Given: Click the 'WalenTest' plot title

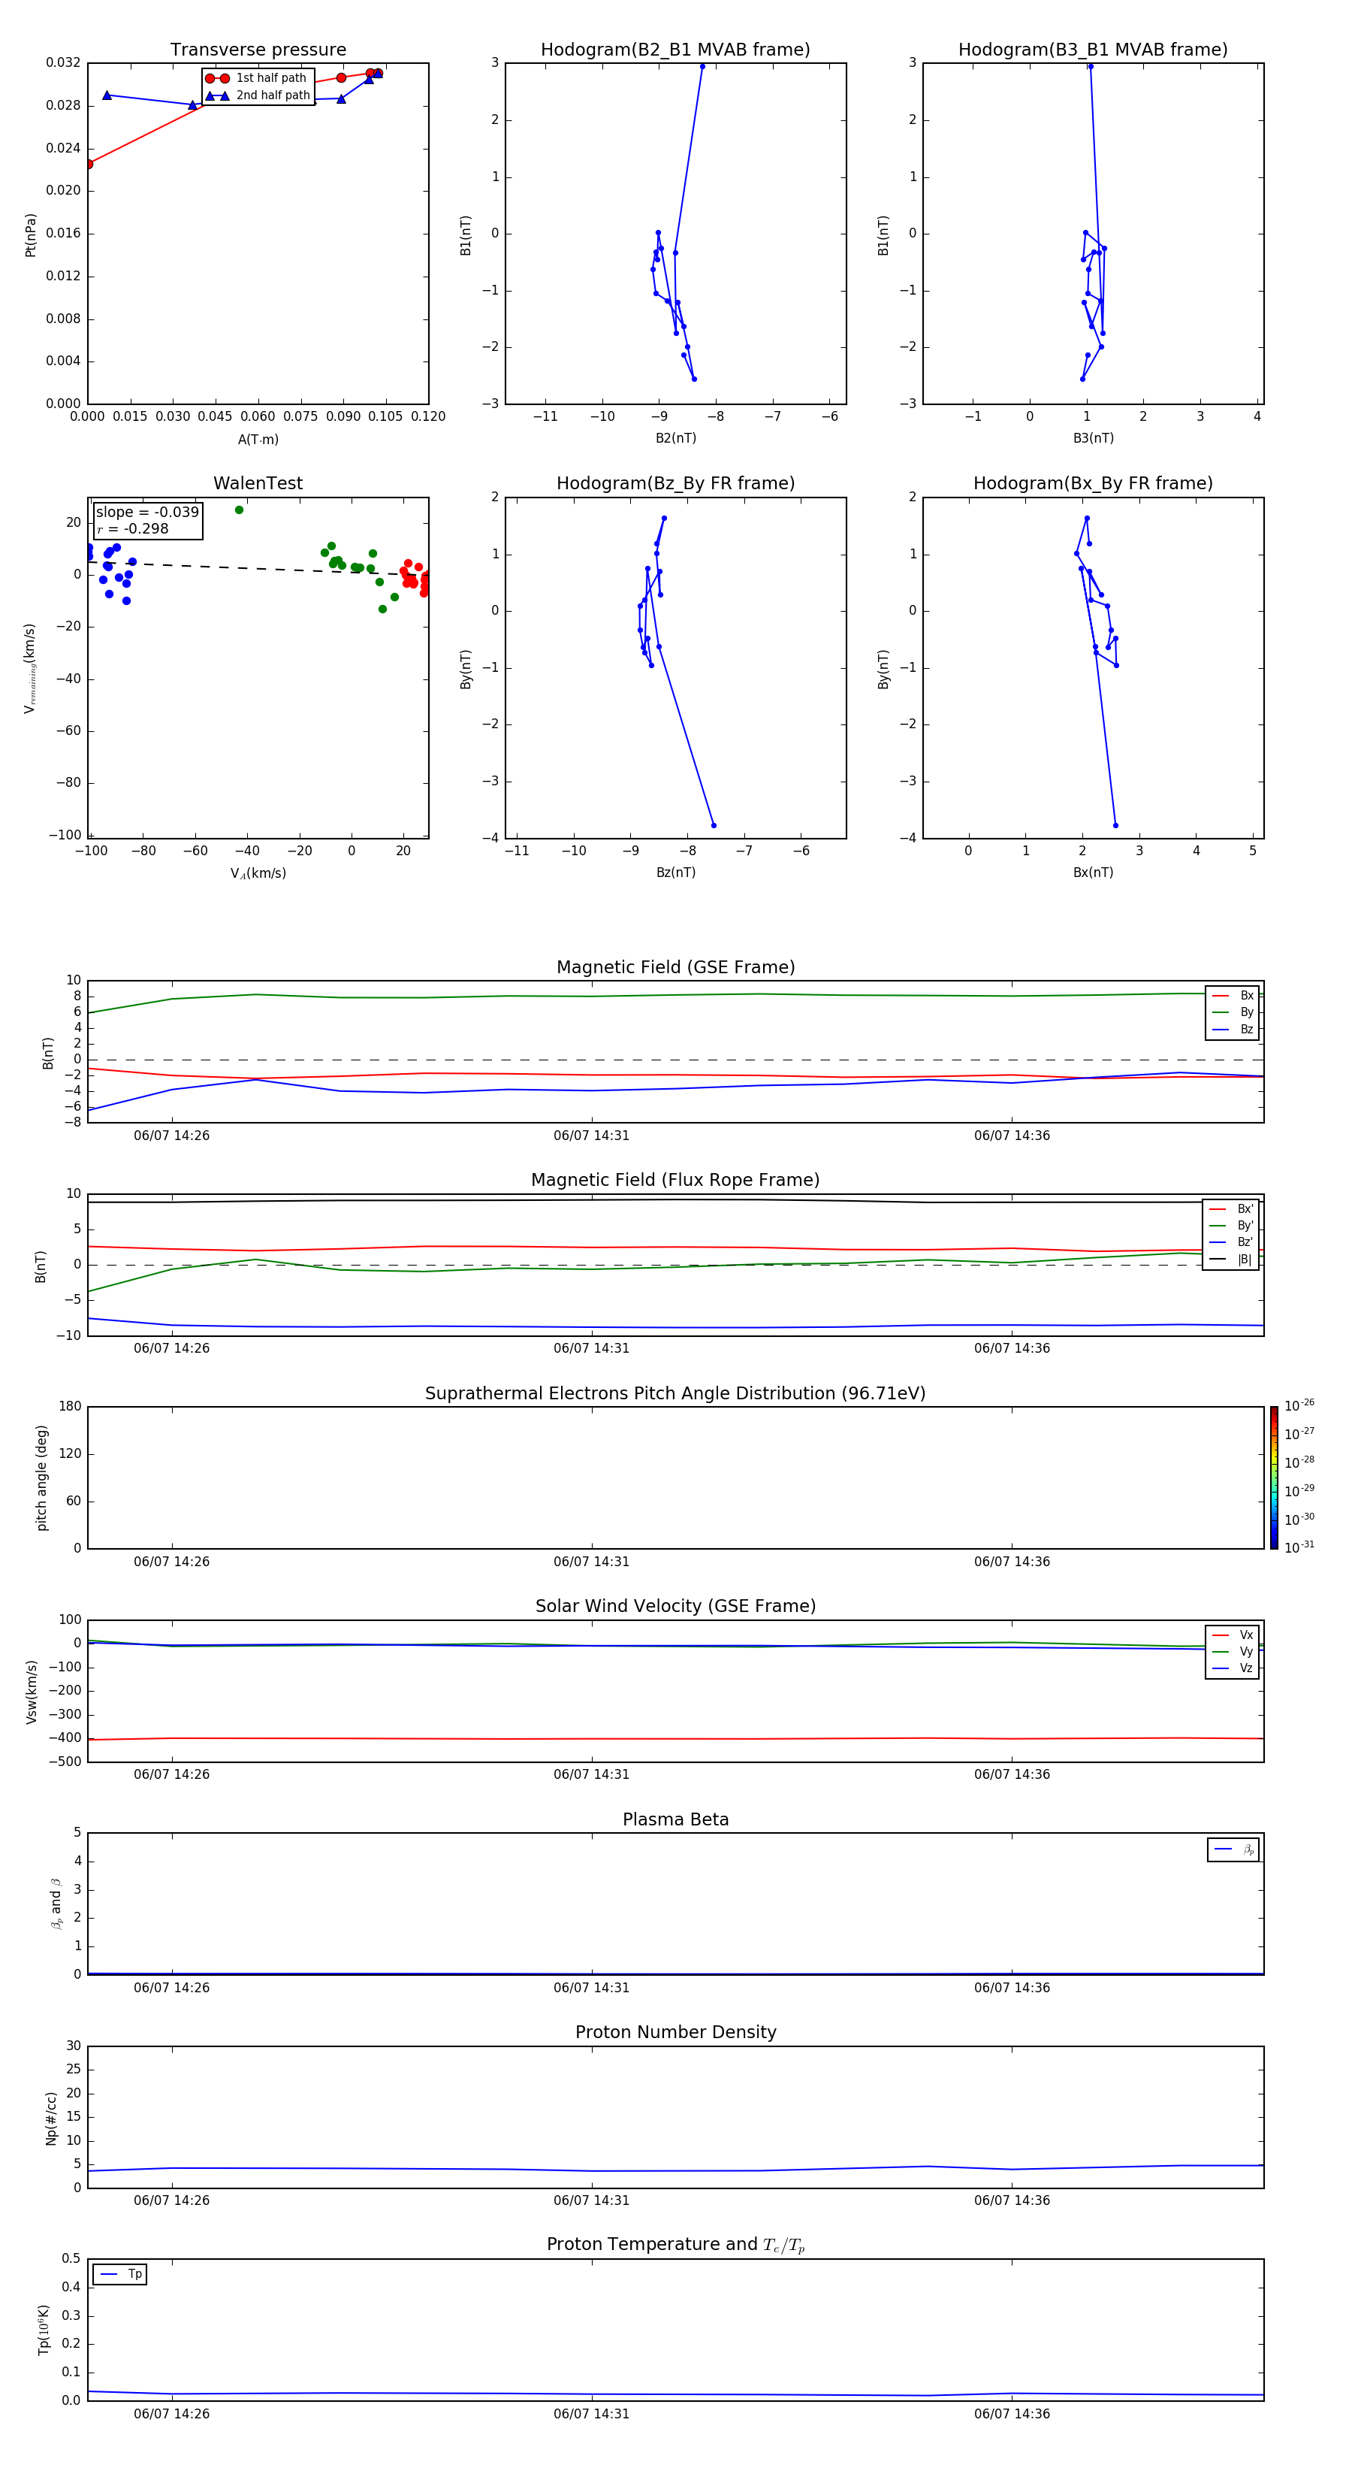Looking at the screenshot, I should click(x=258, y=483).
